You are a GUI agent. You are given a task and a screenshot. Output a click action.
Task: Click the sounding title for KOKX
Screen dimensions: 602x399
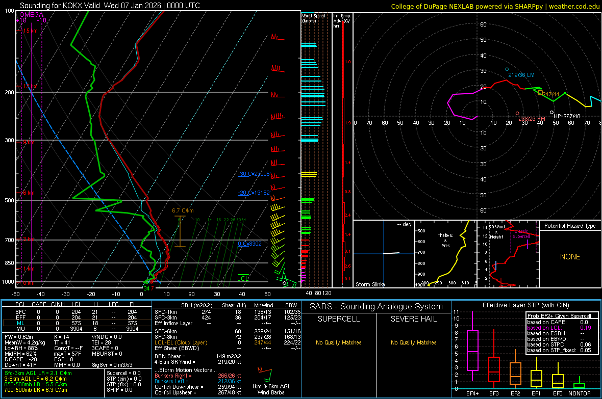coord(110,6)
